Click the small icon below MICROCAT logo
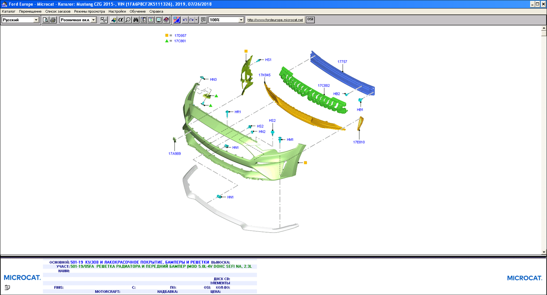This screenshot has height=295, width=547. pyautogui.click(x=7, y=288)
